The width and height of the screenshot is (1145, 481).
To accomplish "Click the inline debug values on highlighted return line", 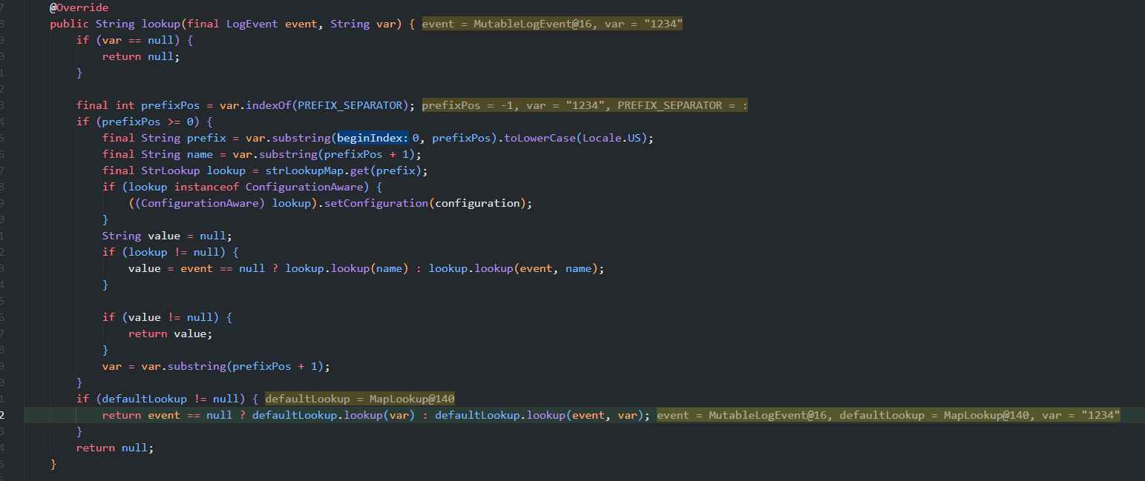I will pyautogui.click(x=888, y=415).
